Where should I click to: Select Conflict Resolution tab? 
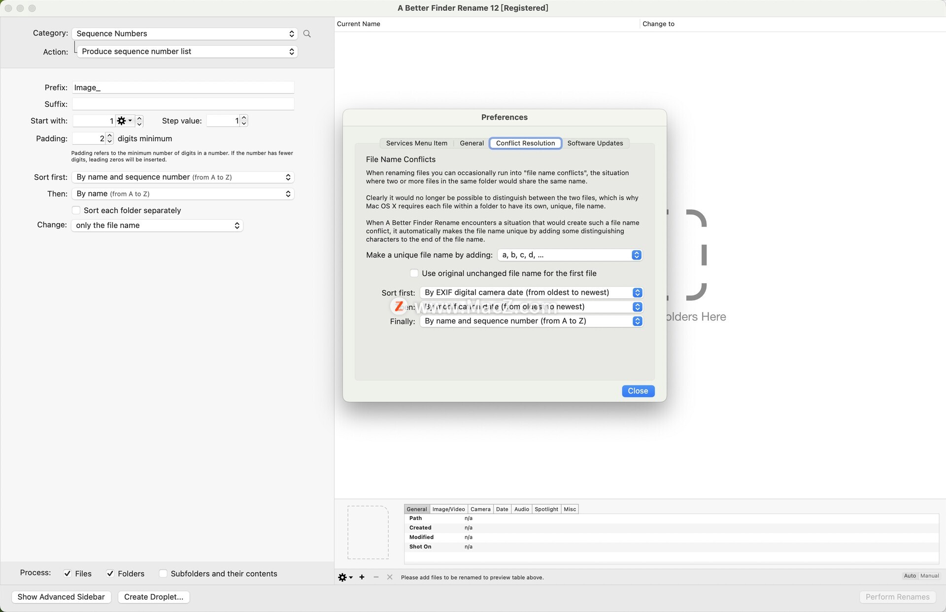coord(525,143)
